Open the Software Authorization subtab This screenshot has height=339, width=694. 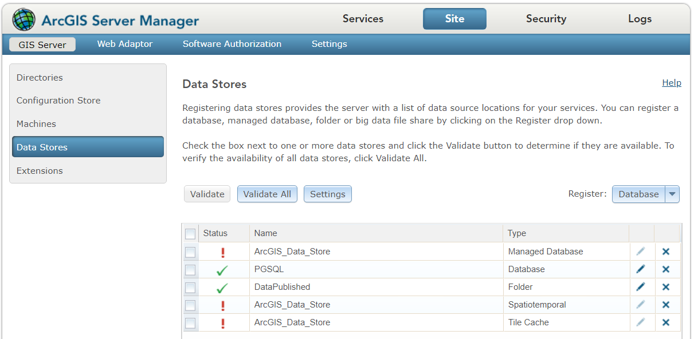pos(232,44)
